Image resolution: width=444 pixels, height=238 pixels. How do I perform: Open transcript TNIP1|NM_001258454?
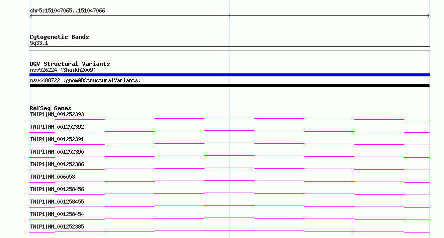pyautogui.click(x=57, y=214)
